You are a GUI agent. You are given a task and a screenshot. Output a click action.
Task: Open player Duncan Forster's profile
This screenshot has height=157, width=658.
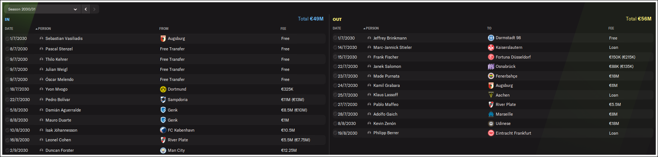click(x=60, y=150)
